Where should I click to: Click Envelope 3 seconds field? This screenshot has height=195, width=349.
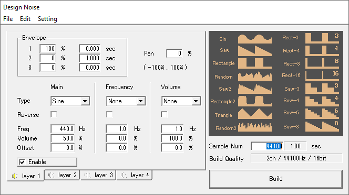pos(90,68)
